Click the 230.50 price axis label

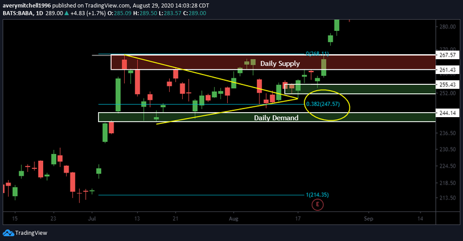[448, 149]
